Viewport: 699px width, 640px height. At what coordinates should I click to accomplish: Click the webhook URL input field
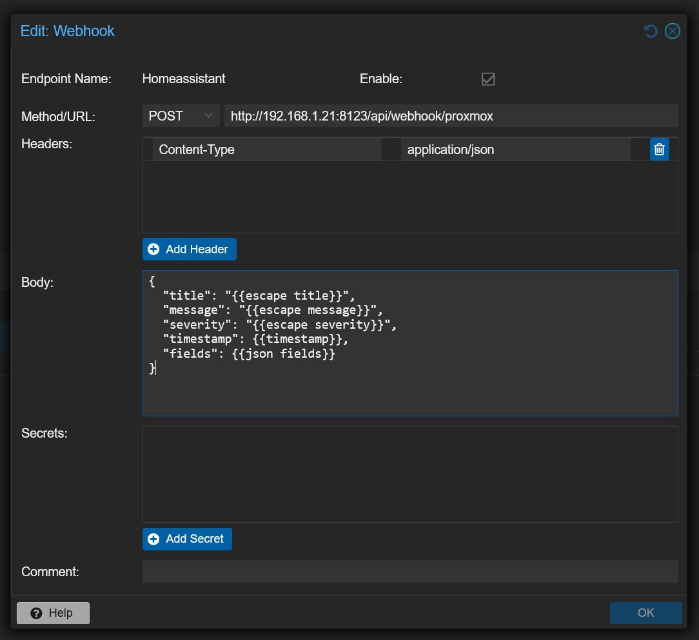(451, 116)
